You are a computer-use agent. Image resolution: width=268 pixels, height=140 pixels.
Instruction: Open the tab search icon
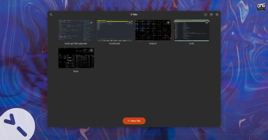tap(51, 15)
